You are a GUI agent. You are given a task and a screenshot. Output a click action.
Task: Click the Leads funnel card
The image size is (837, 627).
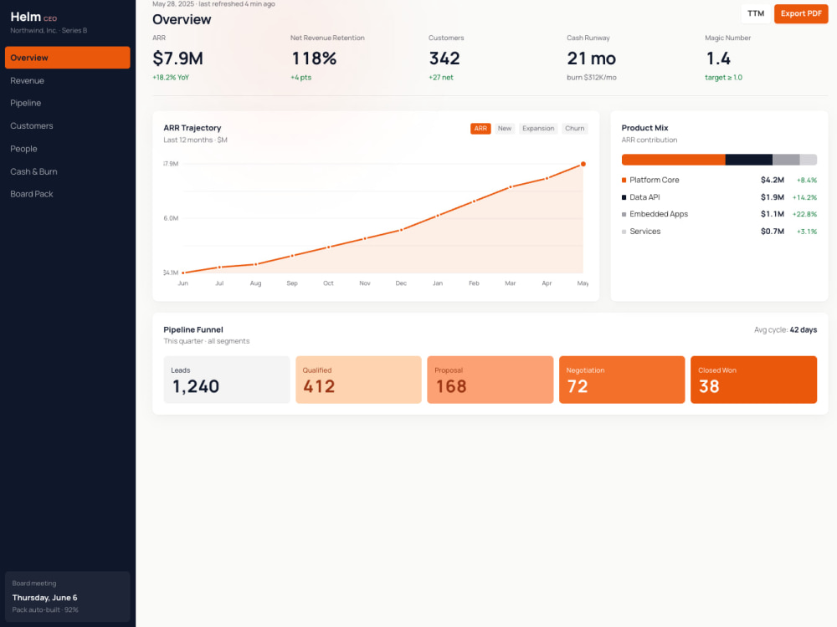pyautogui.click(x=227, y=380)
